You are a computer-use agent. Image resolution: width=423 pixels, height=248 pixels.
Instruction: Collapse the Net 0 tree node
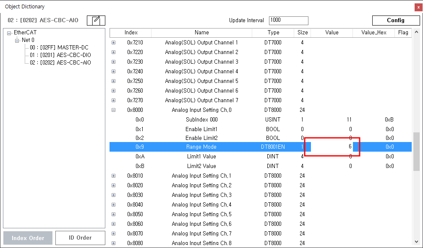pos(17,40)
